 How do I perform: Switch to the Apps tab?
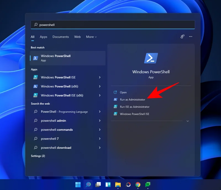[43, 37]
